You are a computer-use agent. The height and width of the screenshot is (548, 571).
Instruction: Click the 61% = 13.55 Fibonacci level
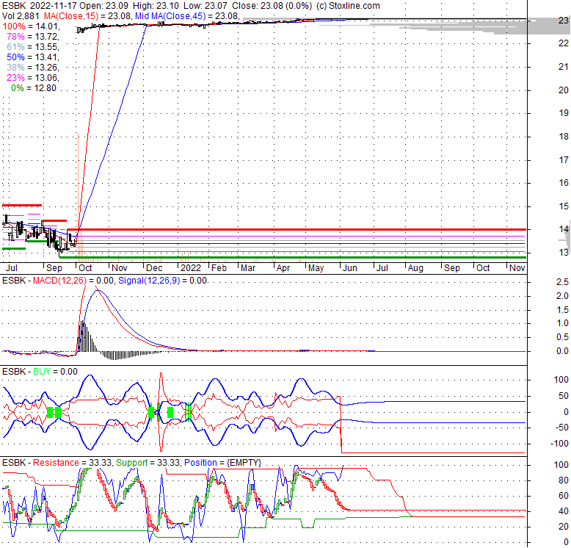[x=33, y=46]
